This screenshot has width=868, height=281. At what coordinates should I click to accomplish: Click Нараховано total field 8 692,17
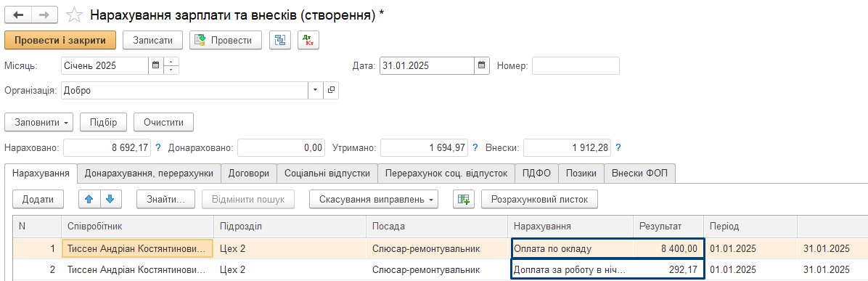click(107, 148)
